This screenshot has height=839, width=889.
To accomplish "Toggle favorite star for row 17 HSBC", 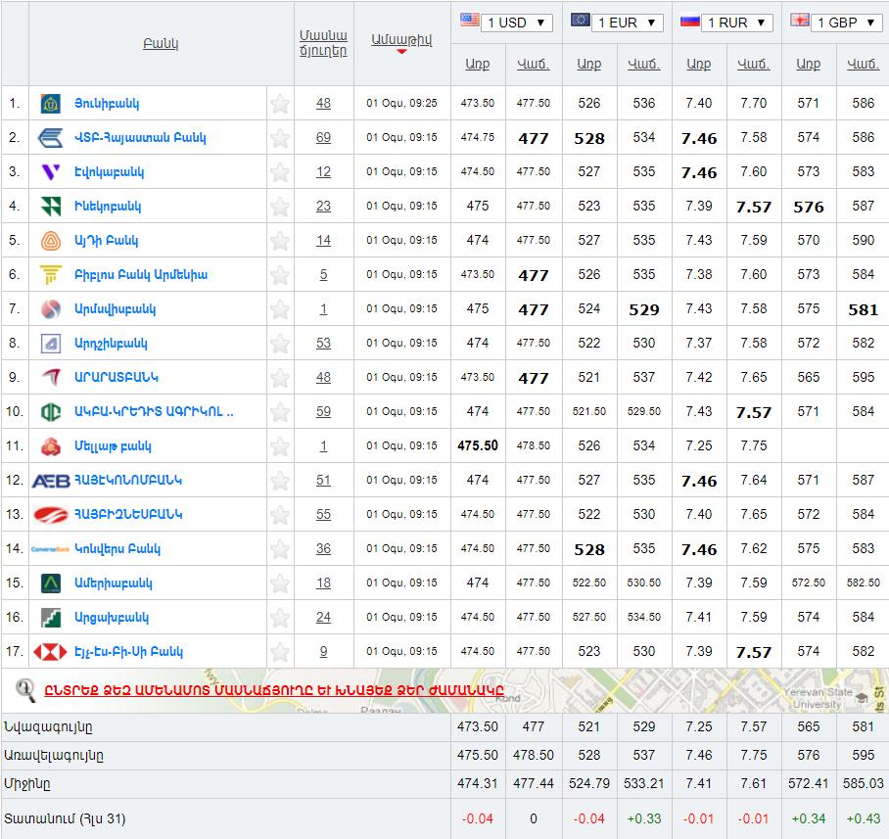I will click(280, 652).
